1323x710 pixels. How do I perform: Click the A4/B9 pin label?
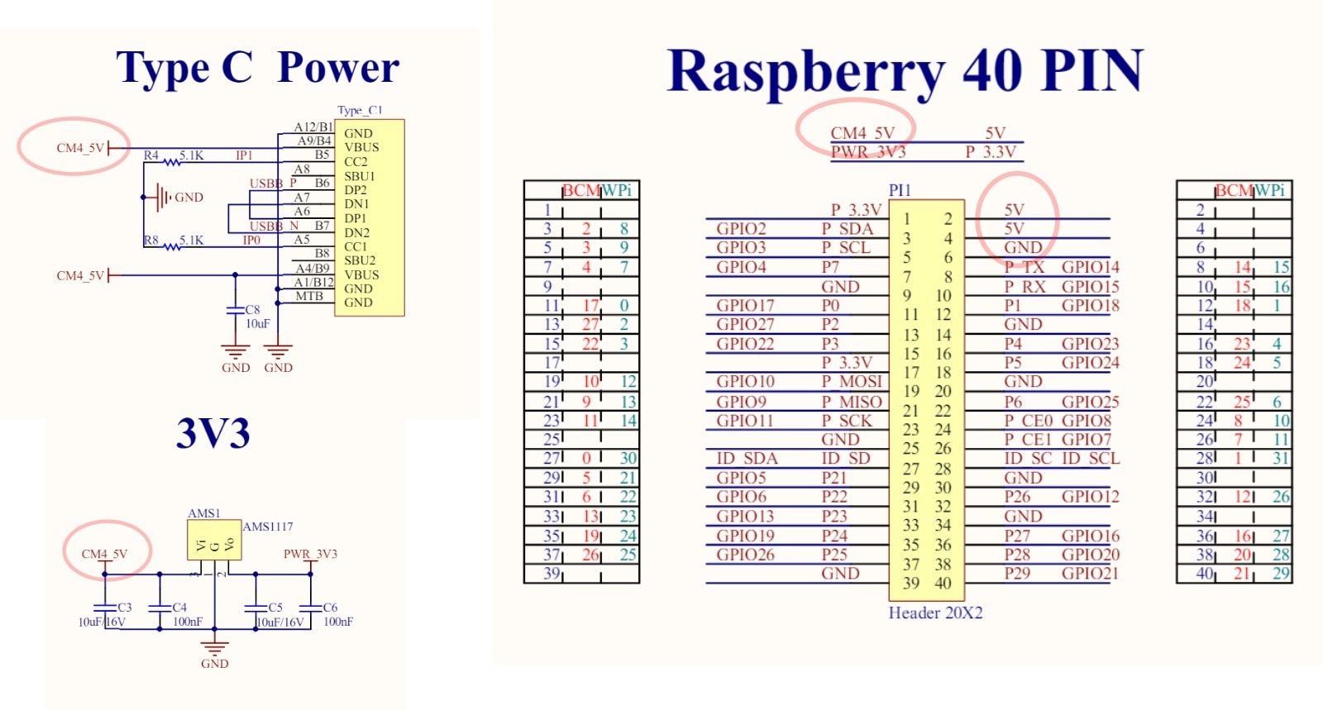313,269
